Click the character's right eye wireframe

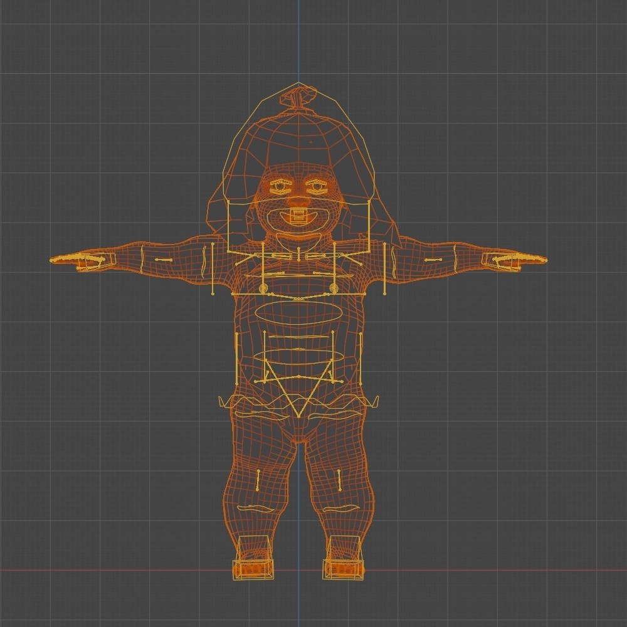click(x=317, y=186)
